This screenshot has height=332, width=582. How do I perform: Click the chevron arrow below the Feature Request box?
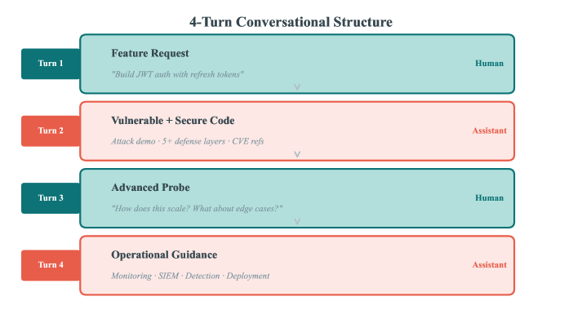click(x=297, y=86)
